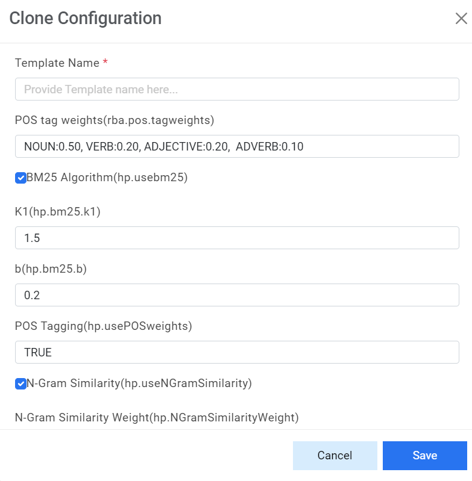Click the Clone Configuration dialog title
472x481 pixels.
click(x=85, y=19)
